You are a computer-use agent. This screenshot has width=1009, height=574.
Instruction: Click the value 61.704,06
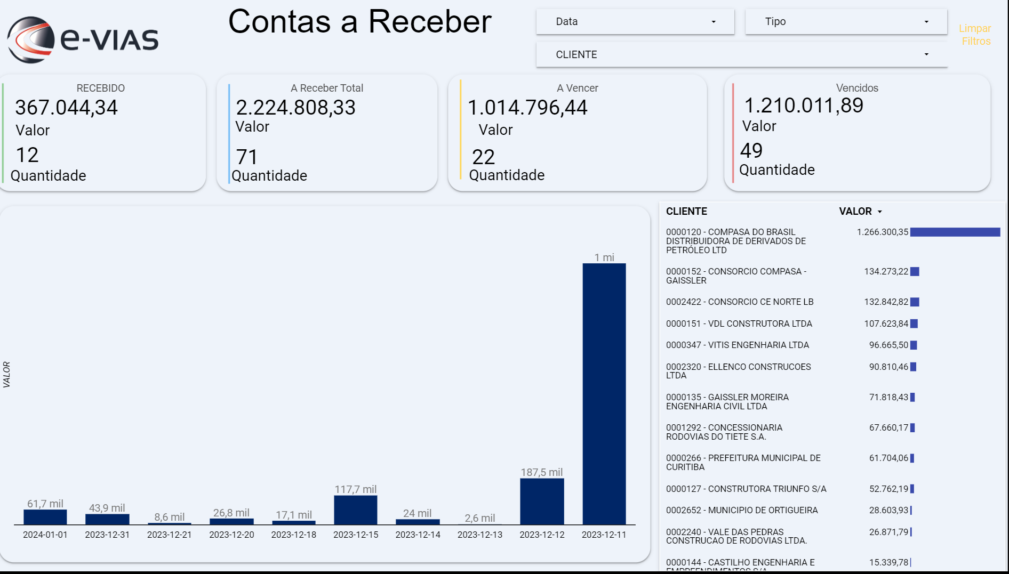[888, 458]
